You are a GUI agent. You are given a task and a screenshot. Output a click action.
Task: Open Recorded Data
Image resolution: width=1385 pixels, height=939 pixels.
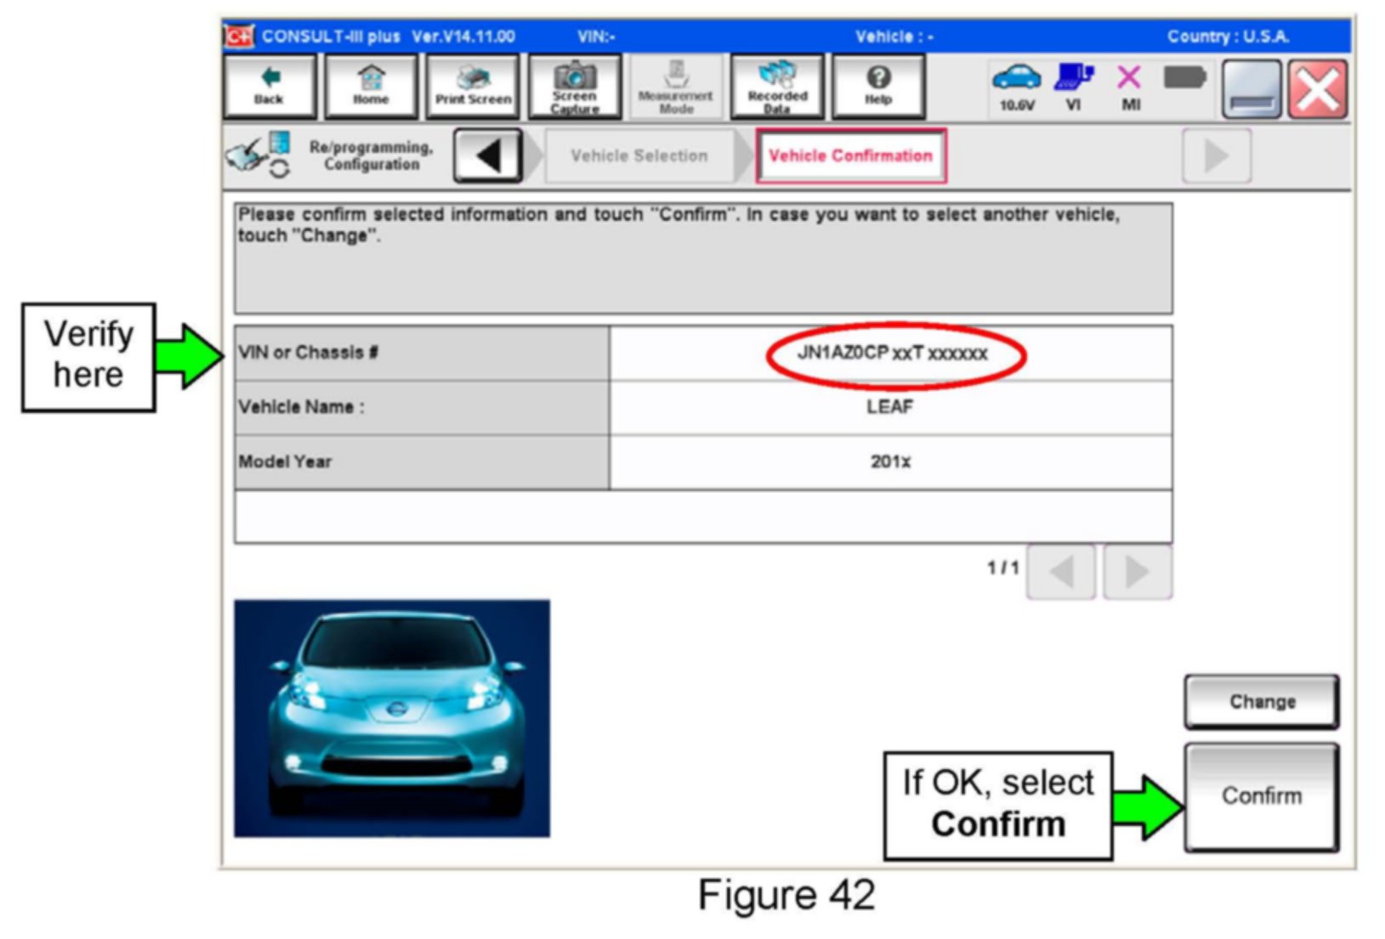pos(777,86)
